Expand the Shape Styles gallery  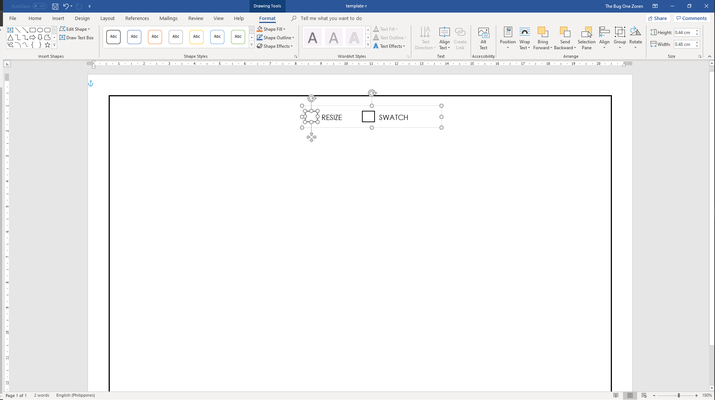pos(251,45)
